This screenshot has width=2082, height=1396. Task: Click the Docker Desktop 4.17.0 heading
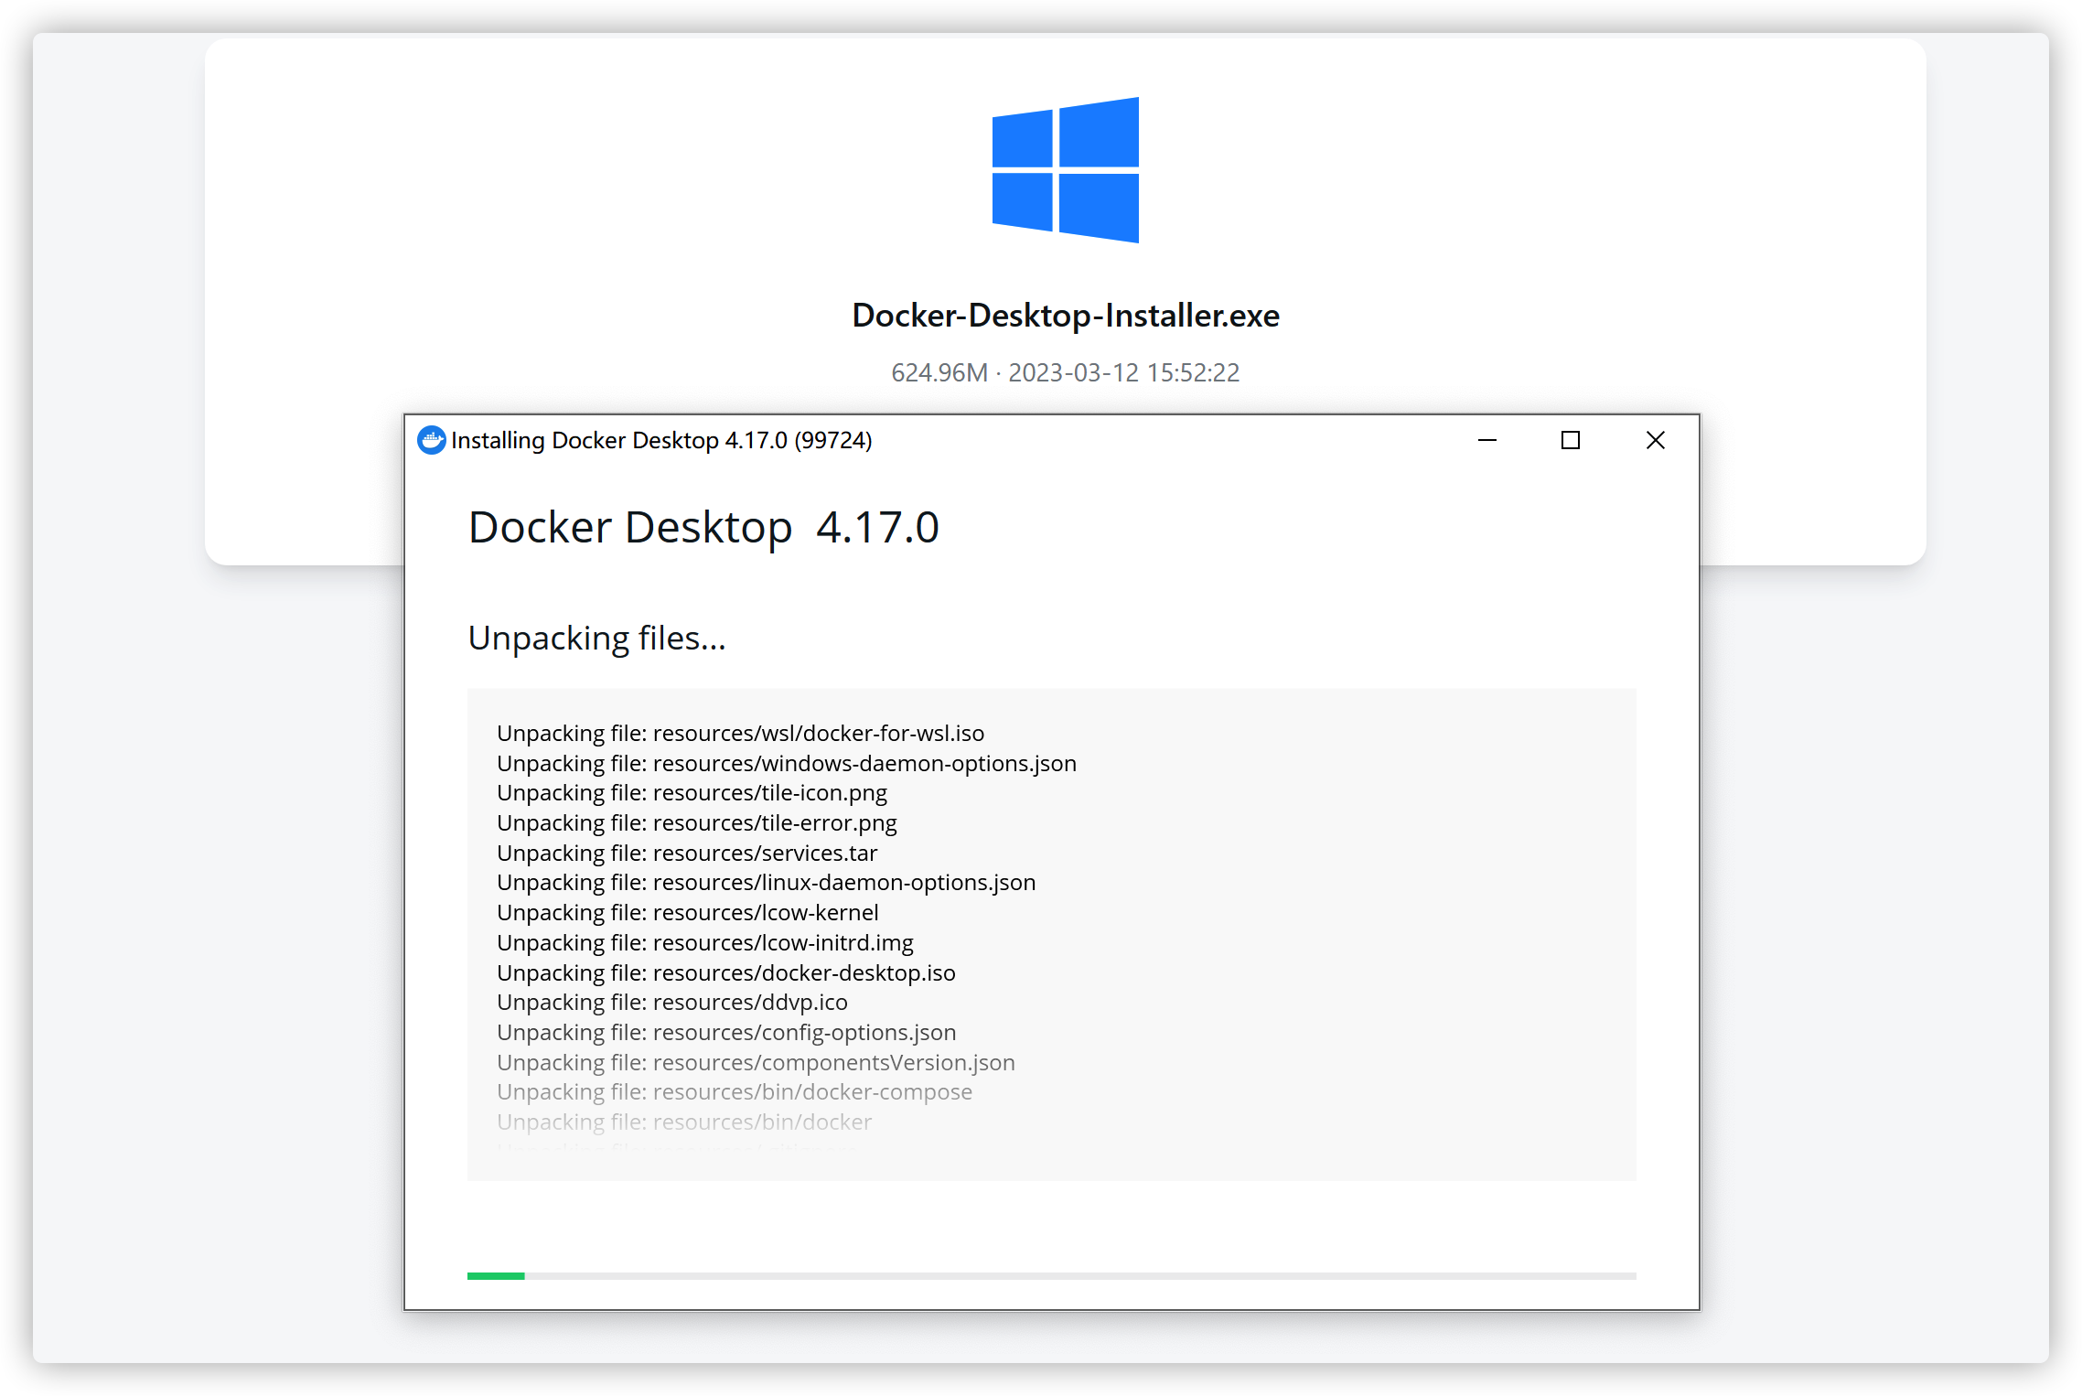click(703, 528)
